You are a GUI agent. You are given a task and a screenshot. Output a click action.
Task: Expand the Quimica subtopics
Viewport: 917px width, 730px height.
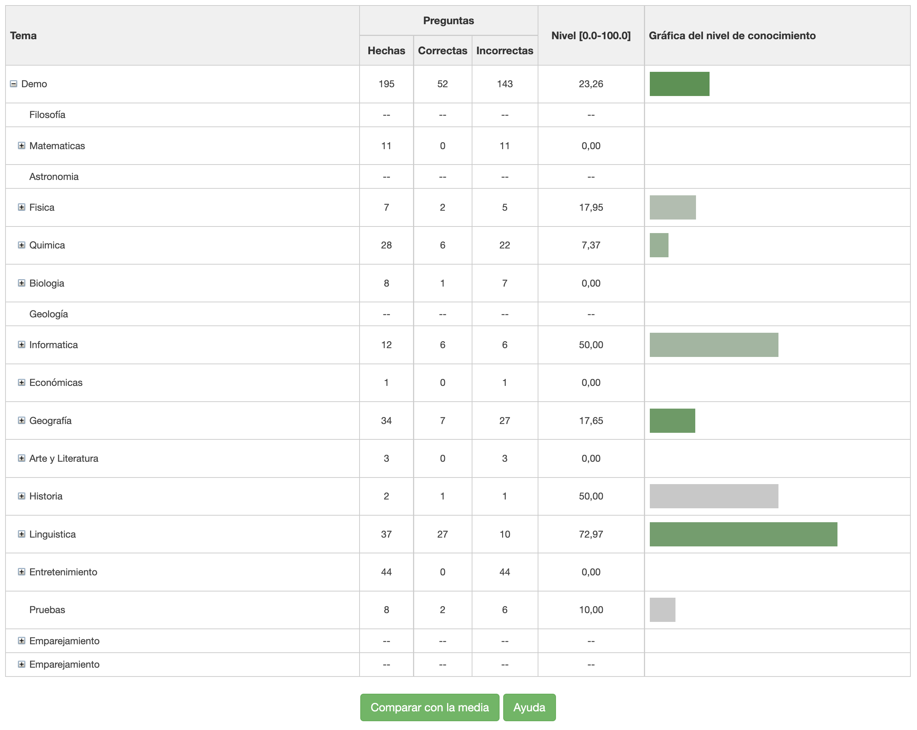(21, 245)
